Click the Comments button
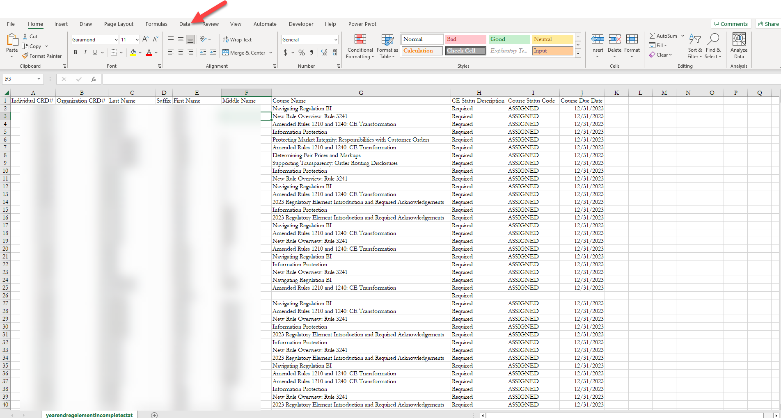This screenshot has width=781, height=418. tap(731, 24)
